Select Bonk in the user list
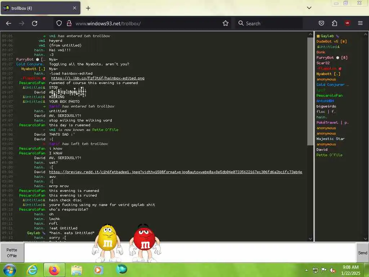 (321, 52)
